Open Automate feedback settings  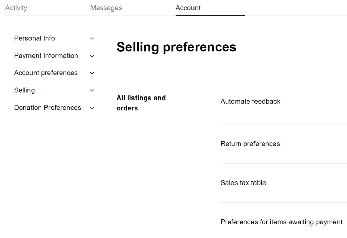250,101
